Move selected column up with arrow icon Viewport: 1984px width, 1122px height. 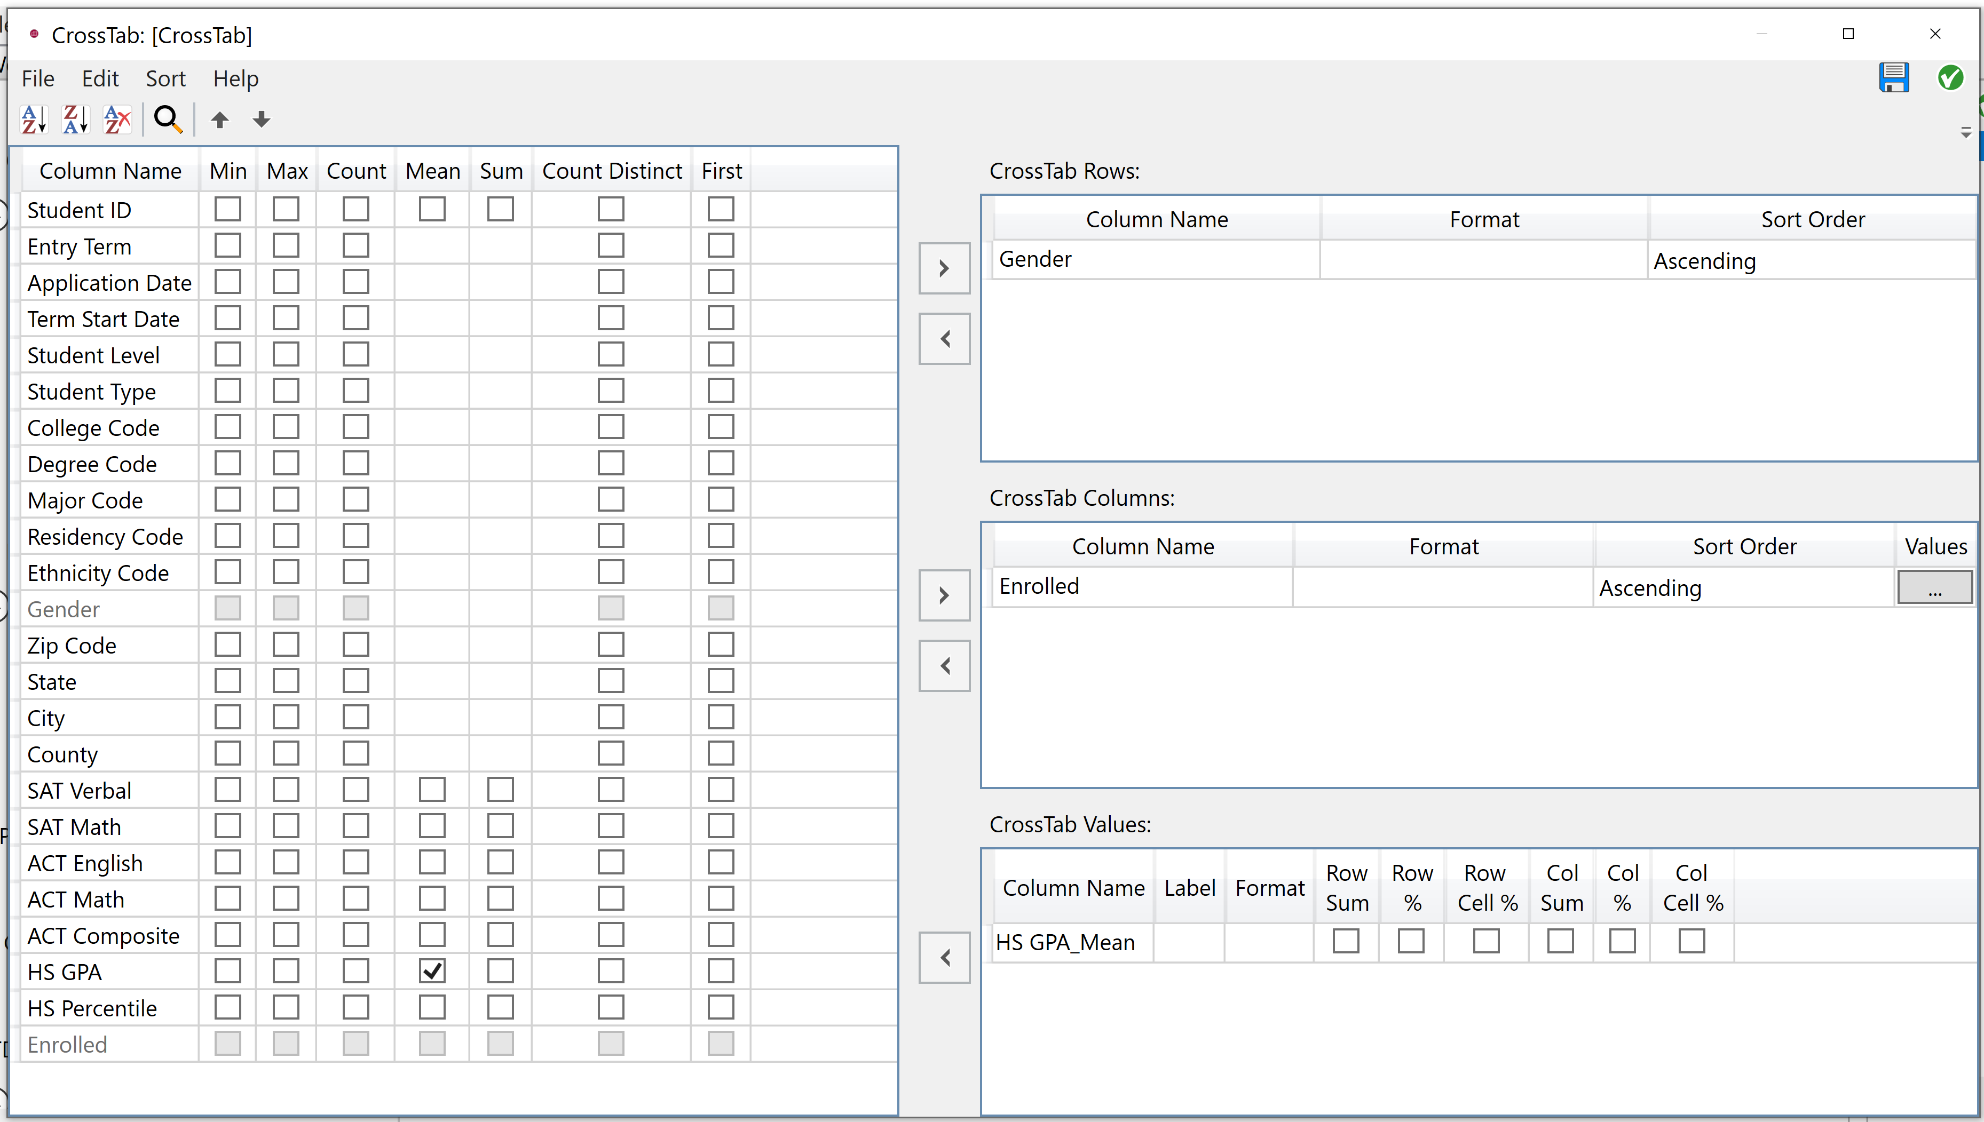[220, 118]
